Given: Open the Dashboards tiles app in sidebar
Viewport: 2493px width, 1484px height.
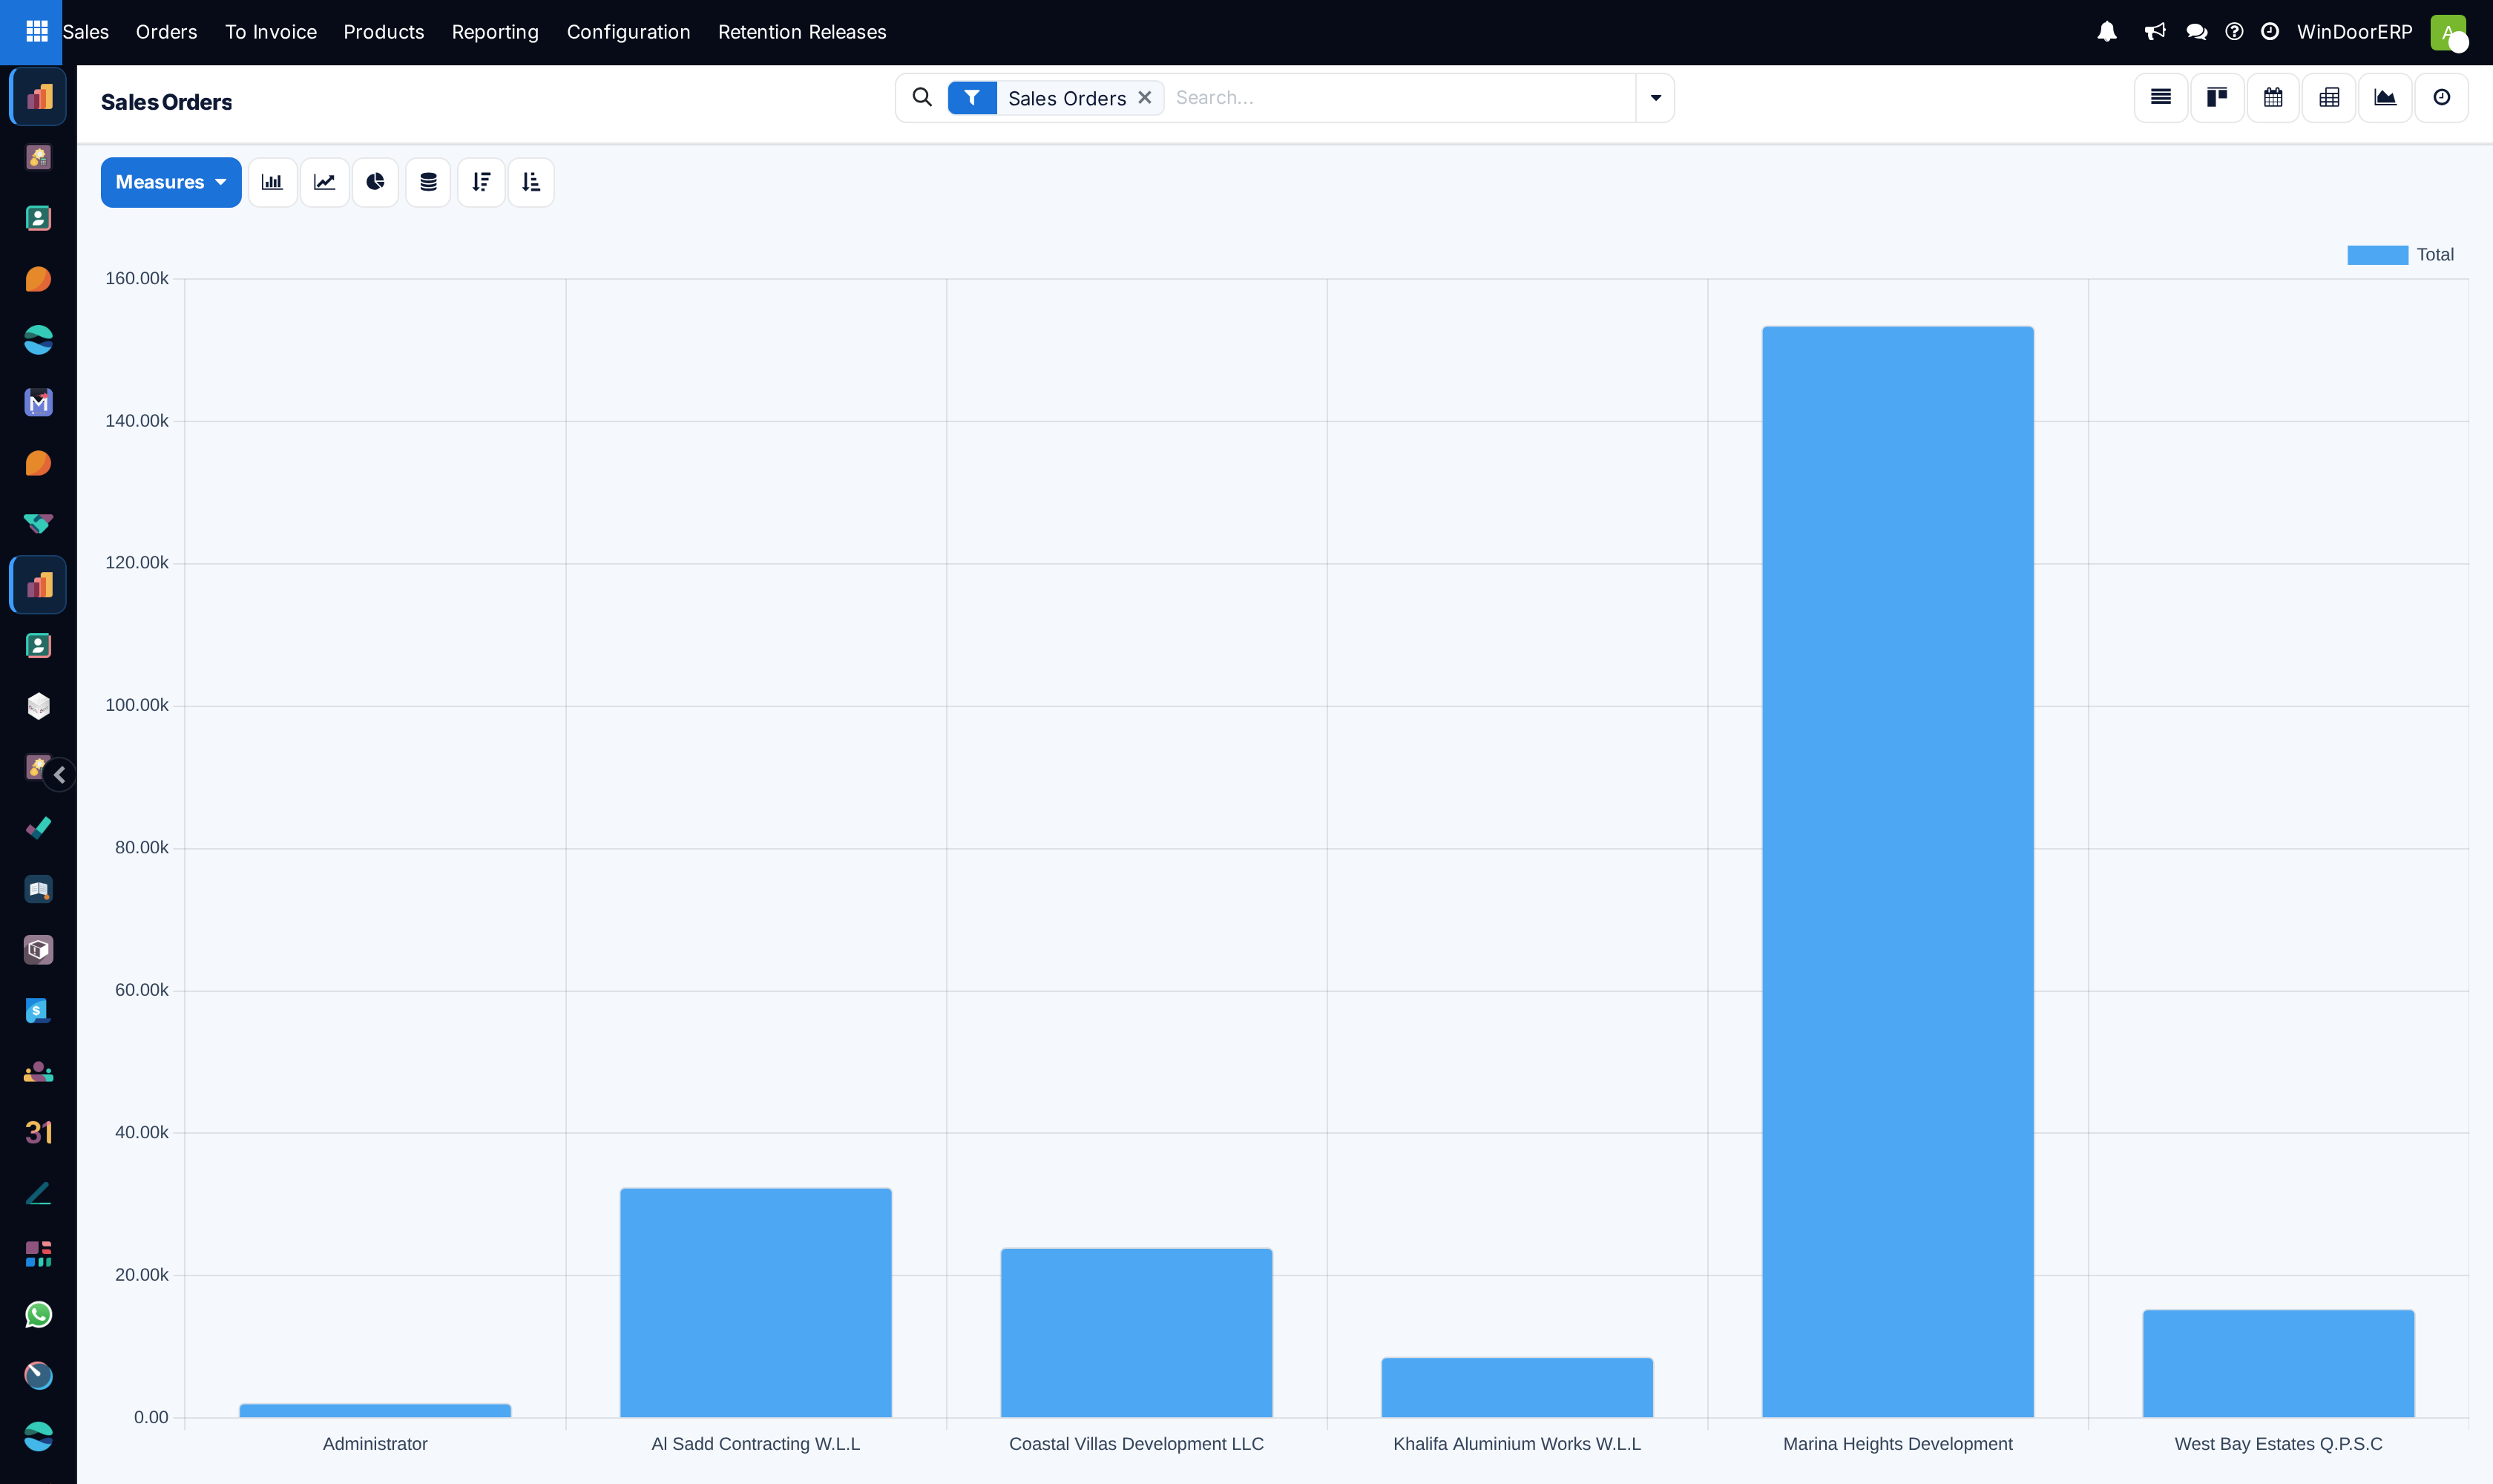Looking at the screenshot, I should pyautogui.click(x=38, y=1254).
